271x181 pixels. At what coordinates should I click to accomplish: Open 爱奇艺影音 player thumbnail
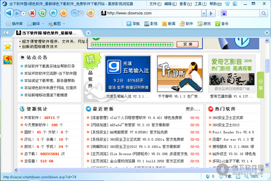click(232, 74)
